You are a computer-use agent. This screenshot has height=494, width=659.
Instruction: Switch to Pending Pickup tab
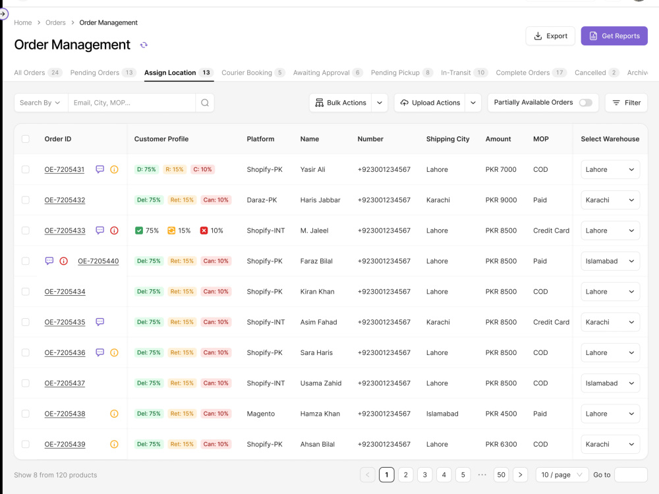[402, 72]
